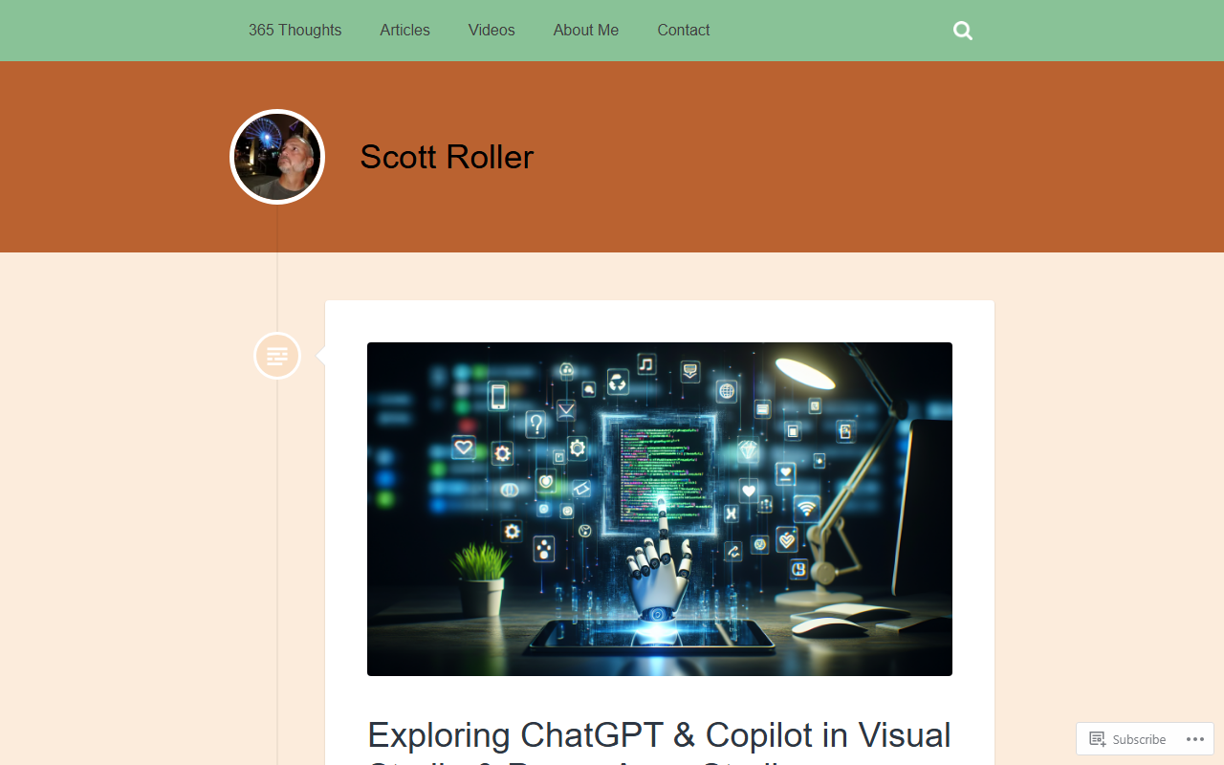Click the Subscribe button
The height and width of the screenshot is (765, 1224).
(1127, 739)
